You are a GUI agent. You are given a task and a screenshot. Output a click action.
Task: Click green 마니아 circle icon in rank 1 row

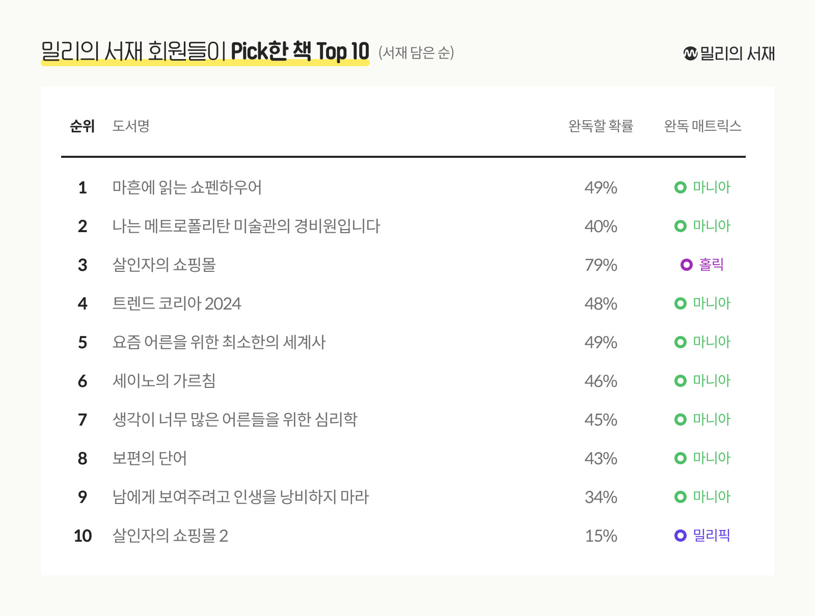[x=680, y=187]
